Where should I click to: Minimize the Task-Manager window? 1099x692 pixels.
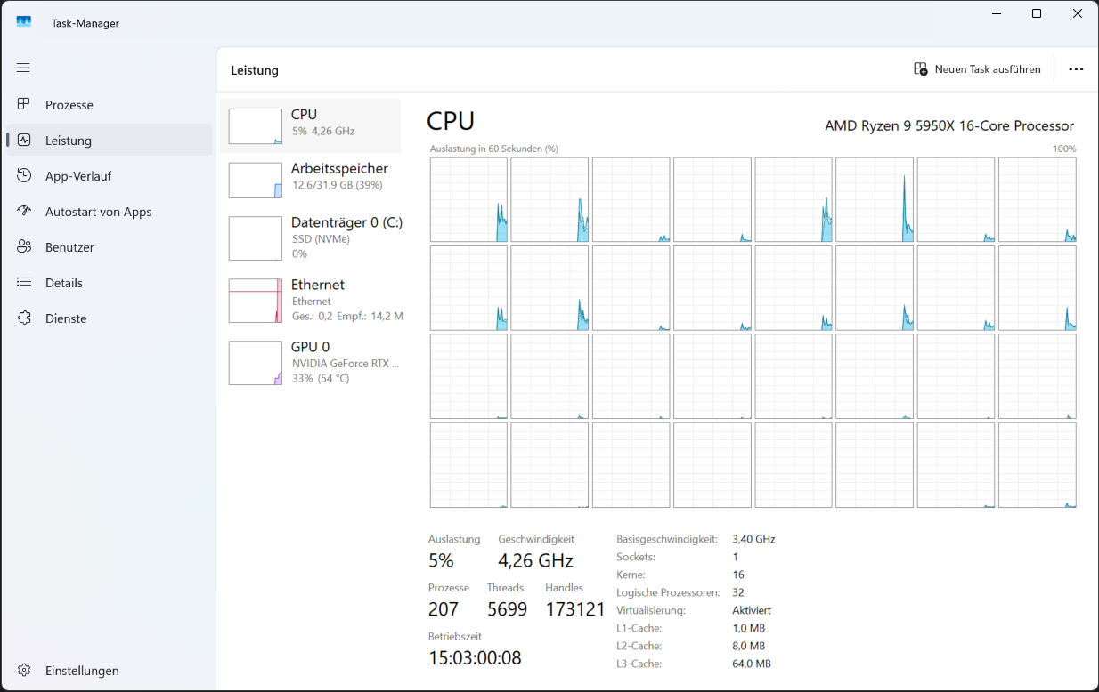[x=995, y=13]
